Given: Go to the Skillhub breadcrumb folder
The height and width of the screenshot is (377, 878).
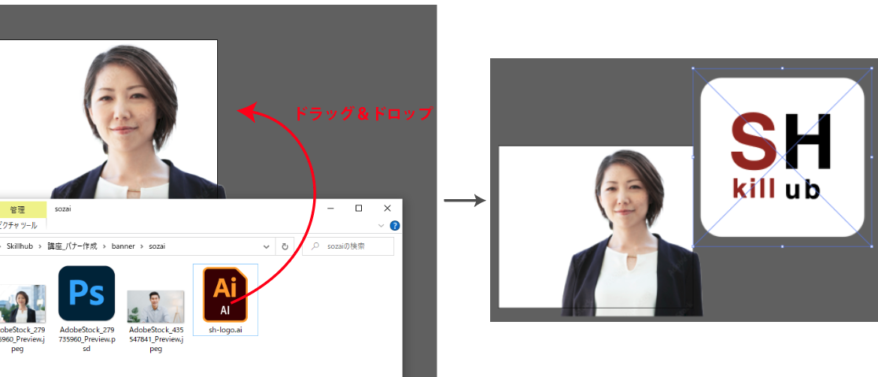Looking at the screenshot, I should (21, 246).
